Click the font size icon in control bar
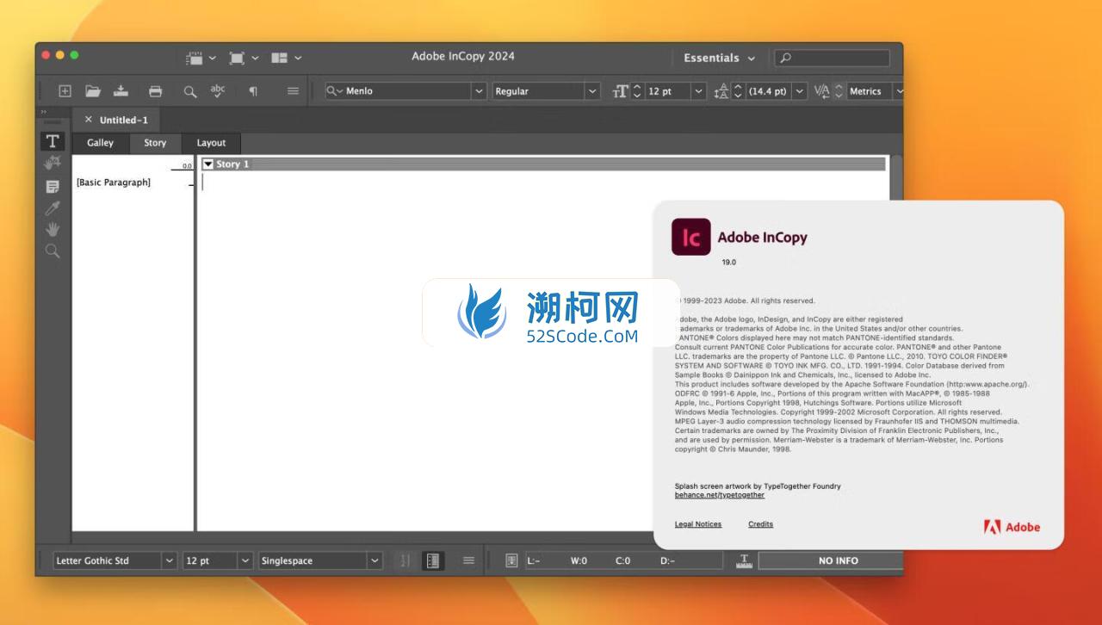This screenshot has width=1102, height=625. 621,91
